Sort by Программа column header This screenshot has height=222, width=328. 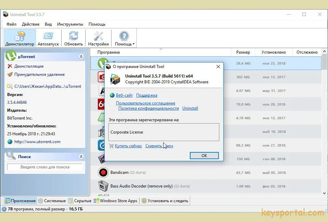(x=108, y=52)
